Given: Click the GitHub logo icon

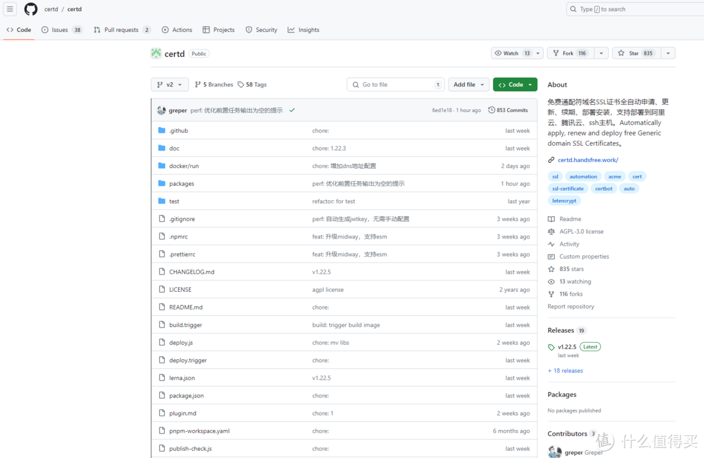Looking at the screenshot, I should click(x=31, y=9).
